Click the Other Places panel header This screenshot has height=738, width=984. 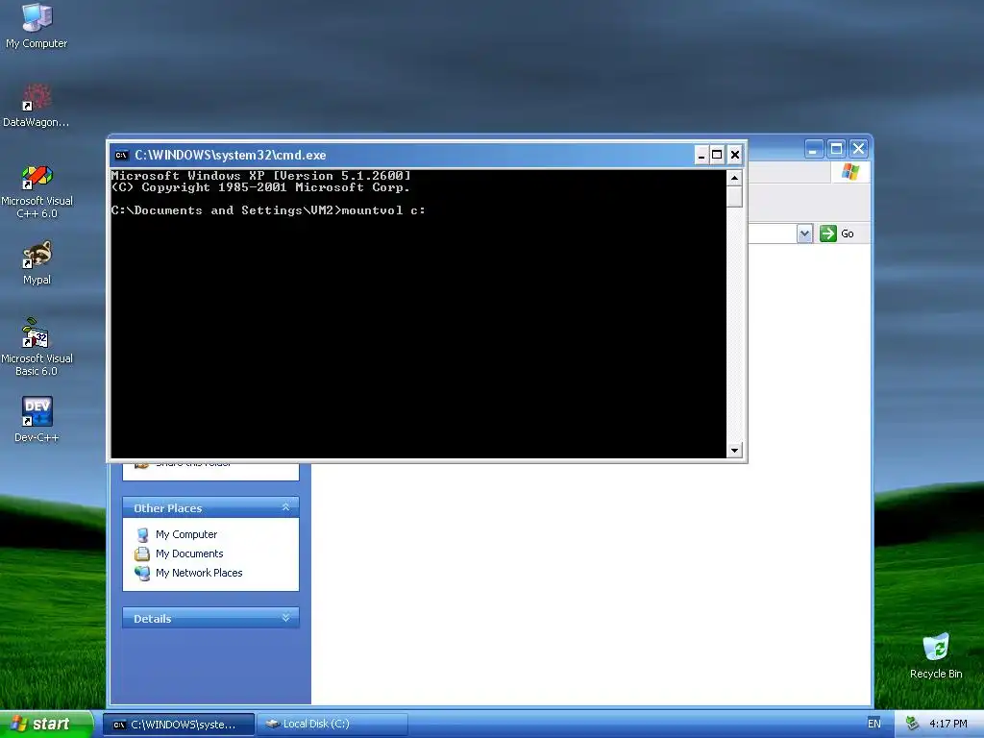[210, 507]
